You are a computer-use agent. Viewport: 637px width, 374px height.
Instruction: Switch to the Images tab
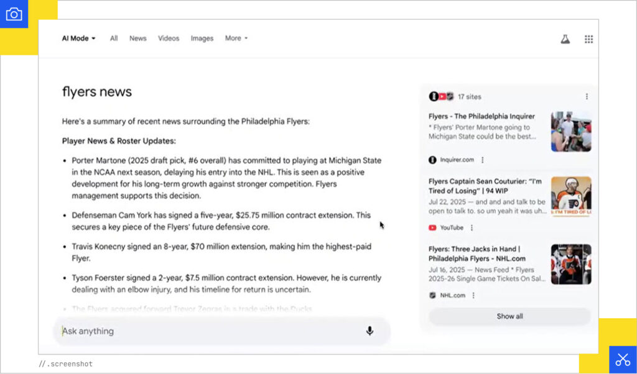click(x=202, y=38)
